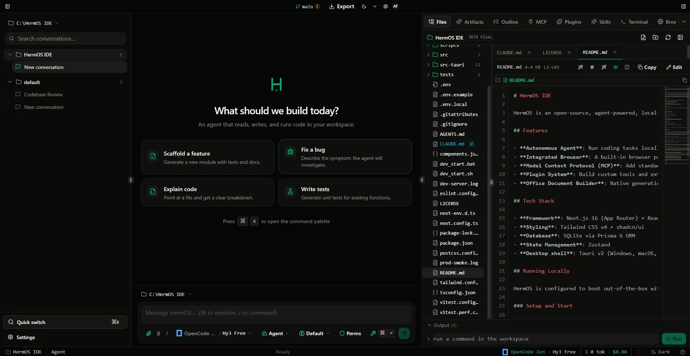Screen dimensions: 690x356
Task: Open tools with the wrench icon
Action: (373, 333)
